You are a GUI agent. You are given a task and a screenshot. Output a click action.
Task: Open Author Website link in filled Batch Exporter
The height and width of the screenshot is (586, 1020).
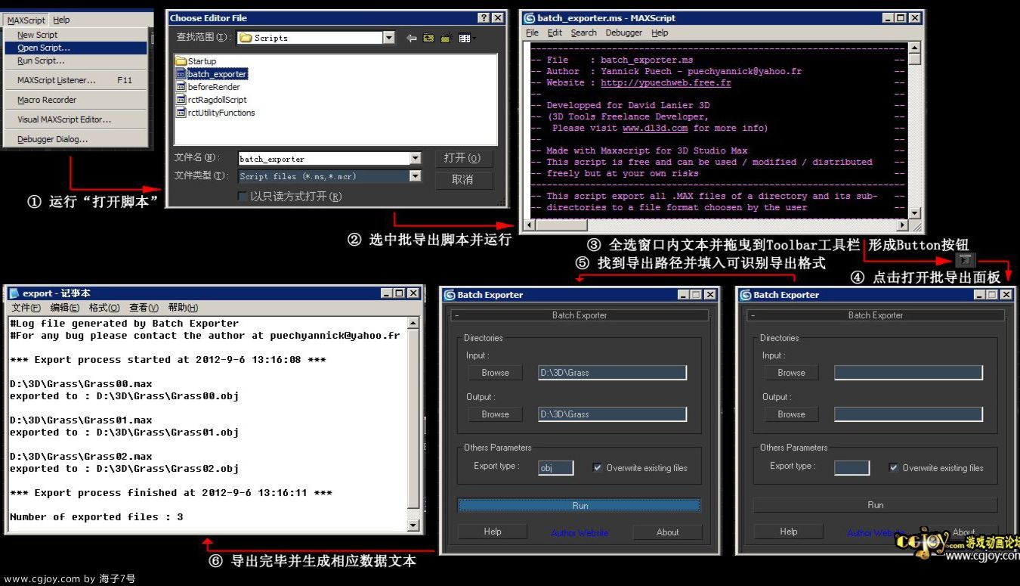580,533
